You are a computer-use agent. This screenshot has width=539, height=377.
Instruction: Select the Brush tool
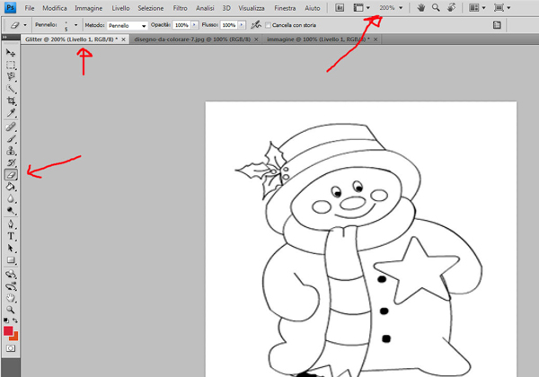point(11,139)
